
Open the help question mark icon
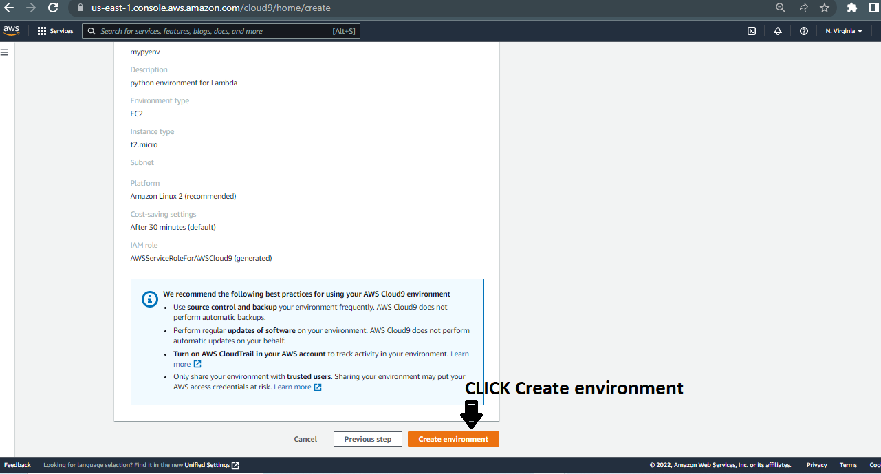coord(803,31)
